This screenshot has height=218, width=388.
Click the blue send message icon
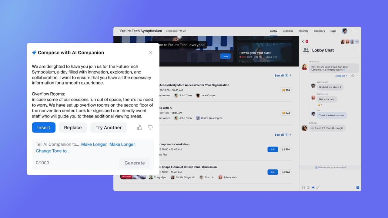point(358,187)
